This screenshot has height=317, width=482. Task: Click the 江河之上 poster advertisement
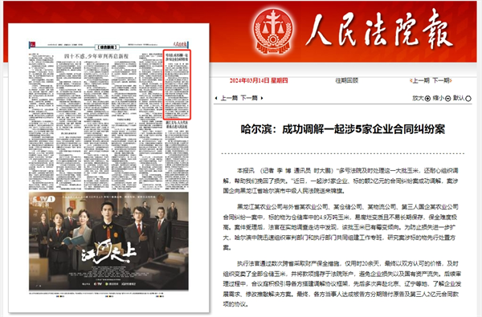pyautogui.click(x=108, y=241)
